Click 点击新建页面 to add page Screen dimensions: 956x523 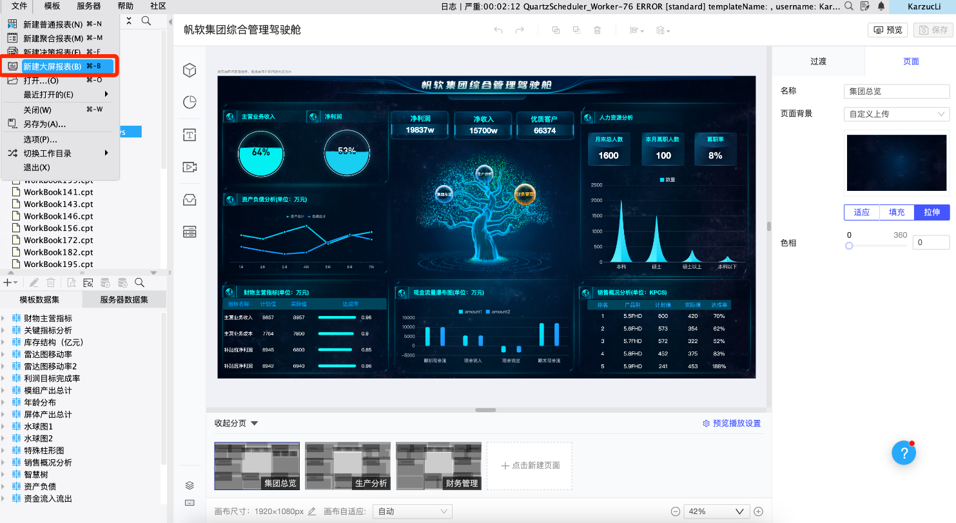point(529,466)
